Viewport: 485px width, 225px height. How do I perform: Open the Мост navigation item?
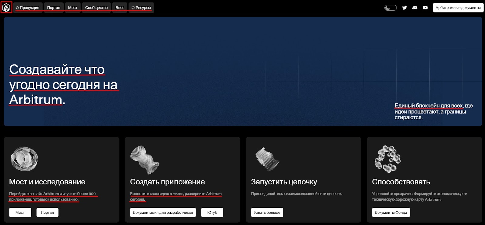pos(73,8)
